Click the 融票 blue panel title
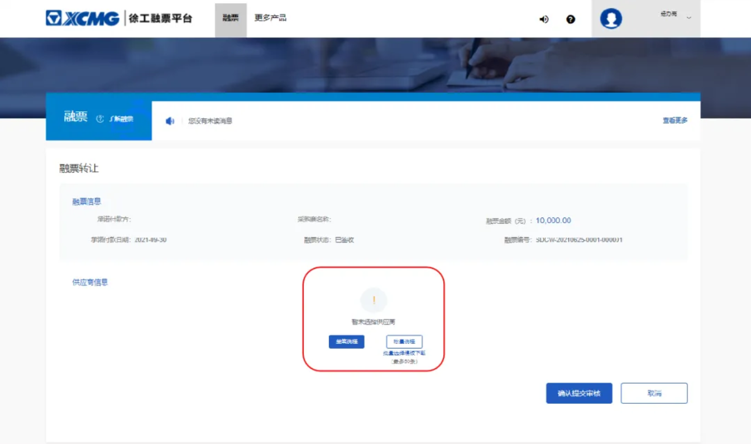The height and width of the screenshot is (444, 751). (x=75, y=117)
